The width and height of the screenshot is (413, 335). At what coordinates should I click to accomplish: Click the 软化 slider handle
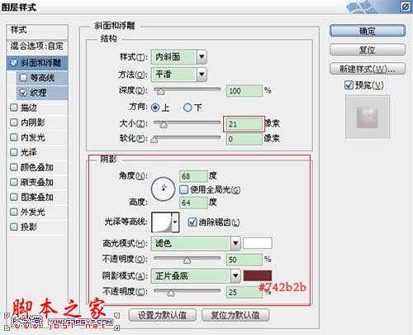tap(154, 140)
